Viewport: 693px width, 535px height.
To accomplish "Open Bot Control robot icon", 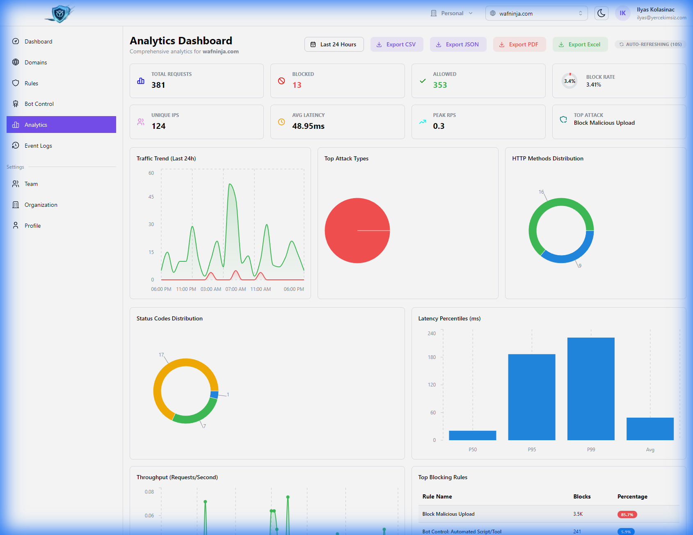I will pyautogui.click(x=16, y=104).
